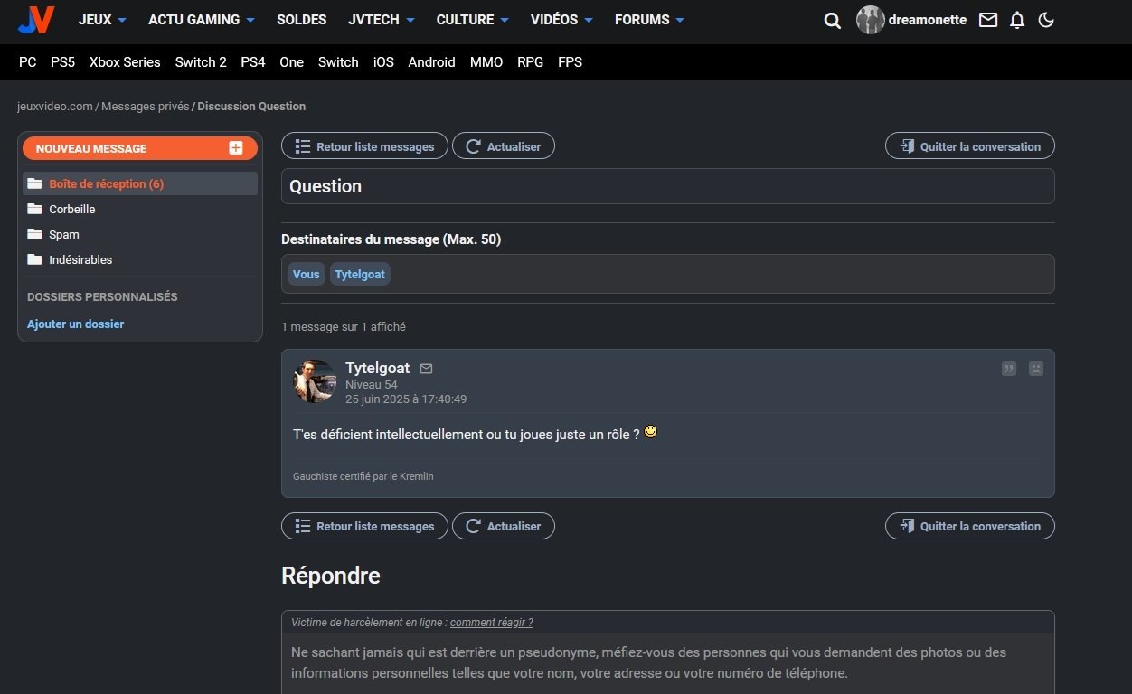Click the text 1 message sur 1 affiché

344,326
